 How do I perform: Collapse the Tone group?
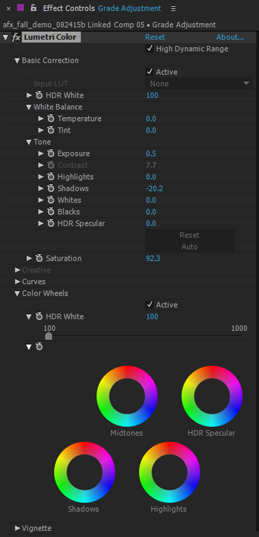[x=29, y=142]
